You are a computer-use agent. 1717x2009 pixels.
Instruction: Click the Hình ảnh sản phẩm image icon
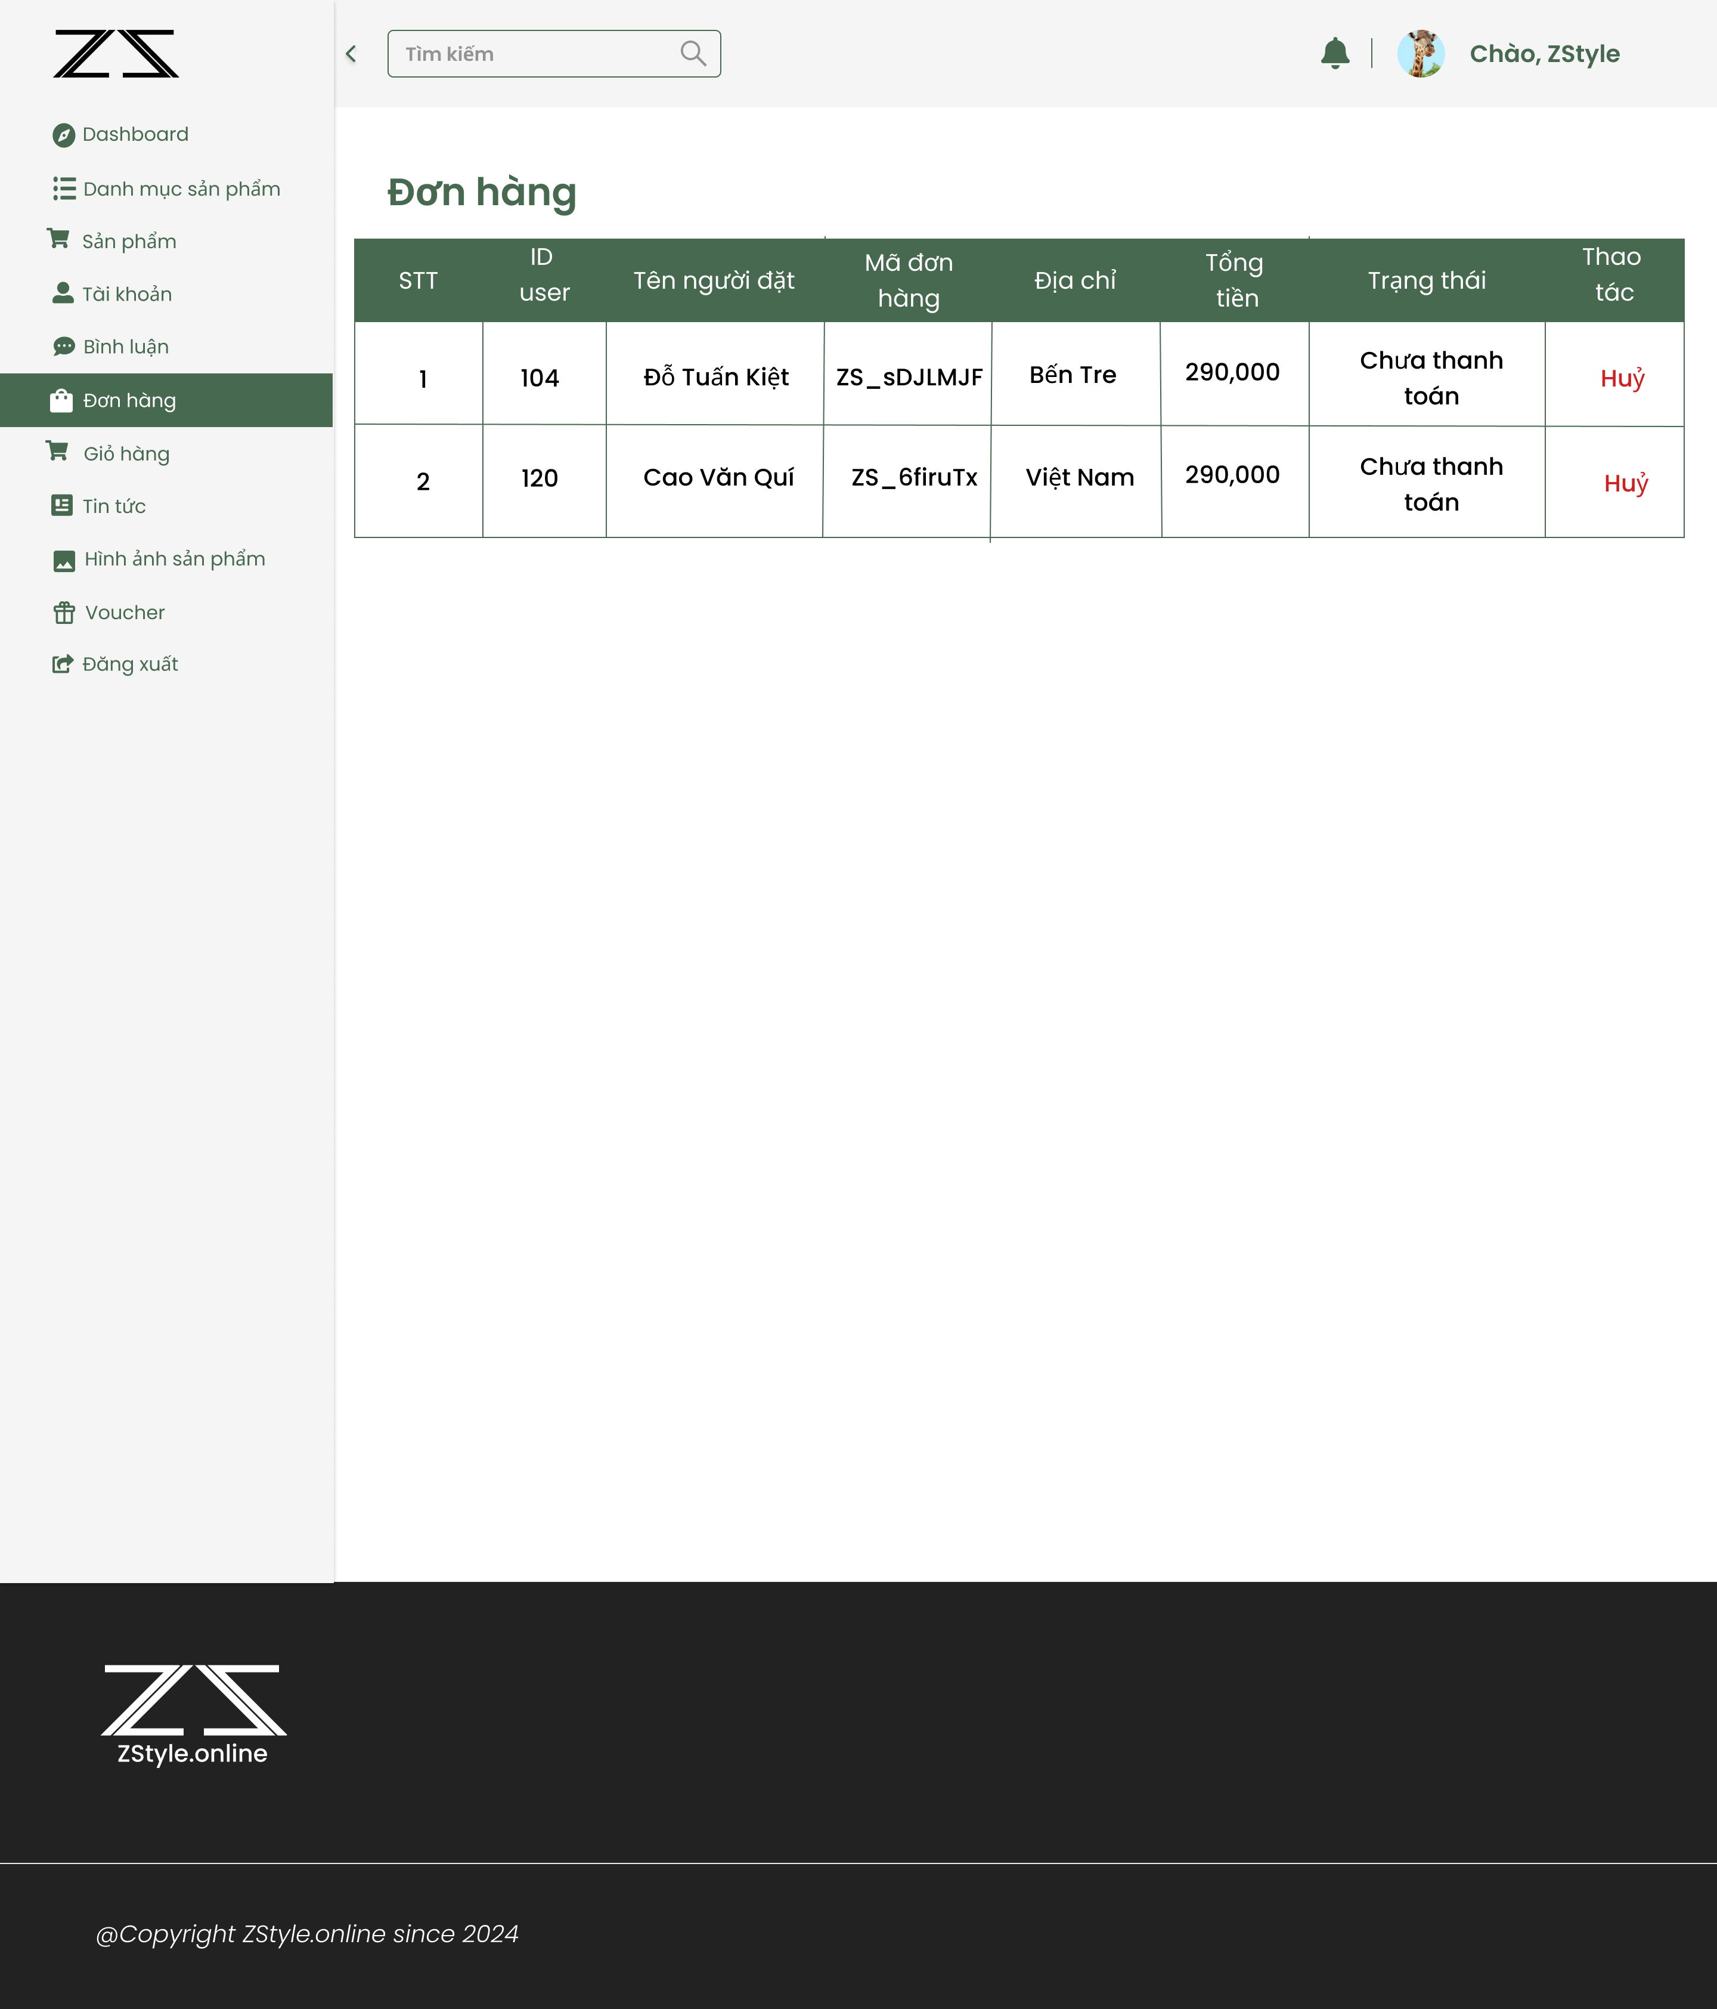[x=64, y=561]
